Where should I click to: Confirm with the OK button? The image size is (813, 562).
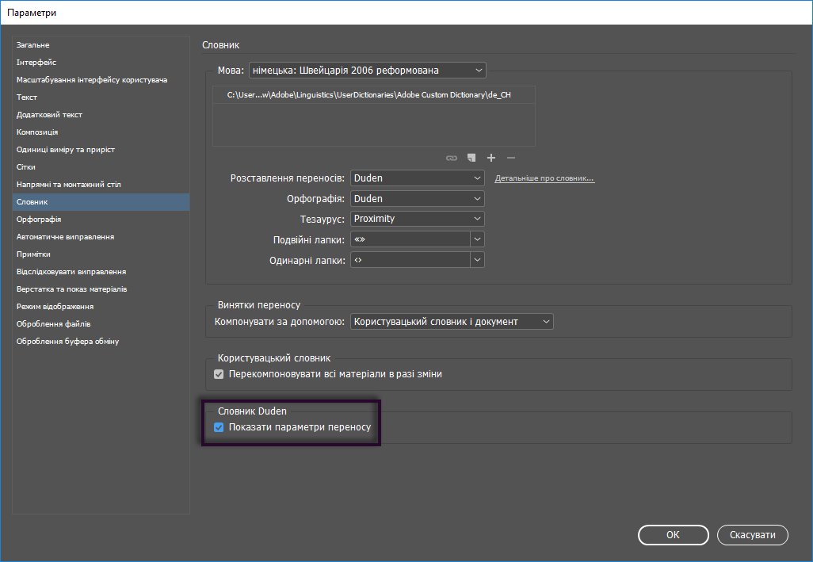pos(673,535)
